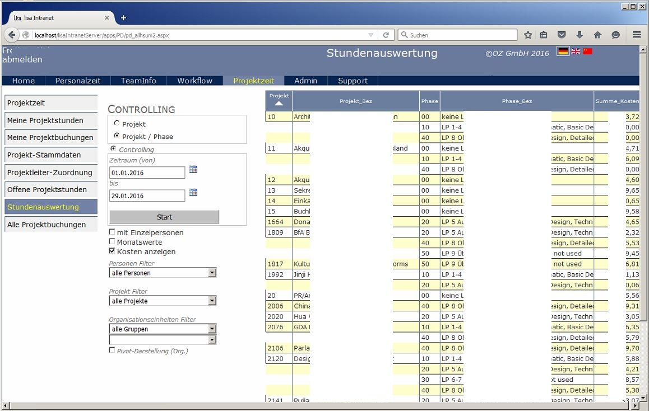
Task: Click the Summe_Kosten column header
Action: click(x=616, y=101)
